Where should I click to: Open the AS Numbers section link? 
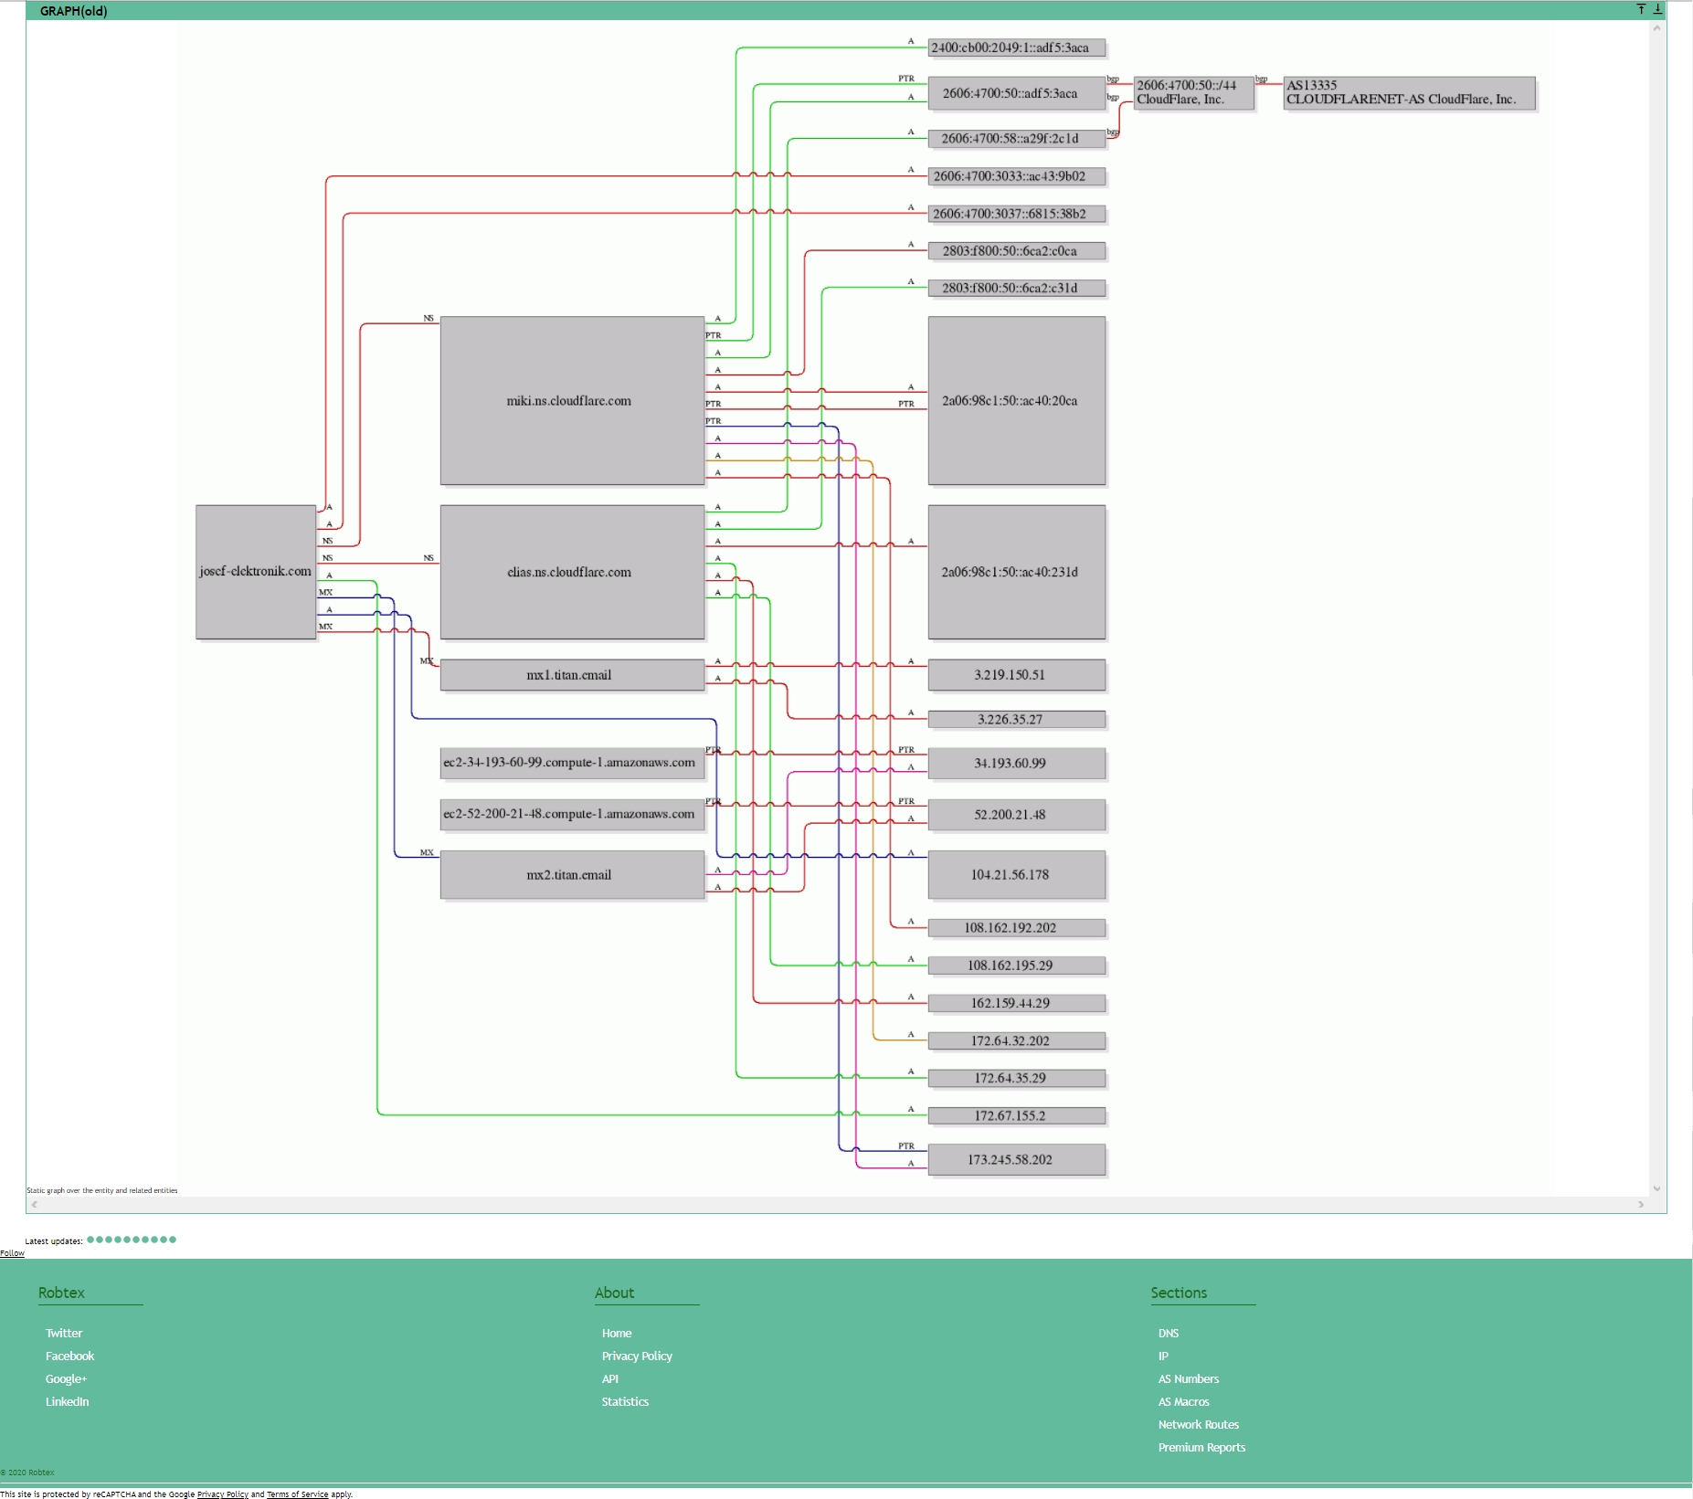[1189, 1379]
